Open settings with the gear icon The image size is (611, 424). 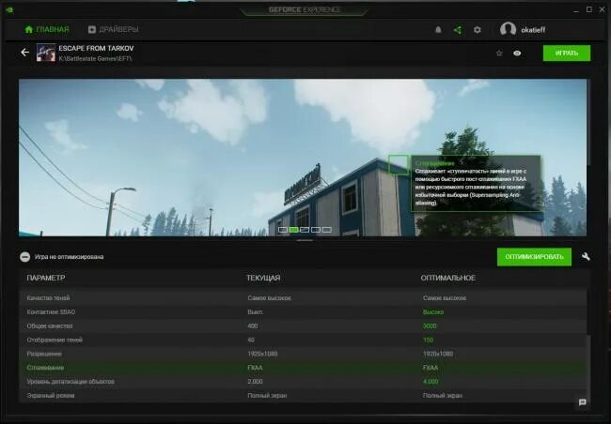coord(478,30)
